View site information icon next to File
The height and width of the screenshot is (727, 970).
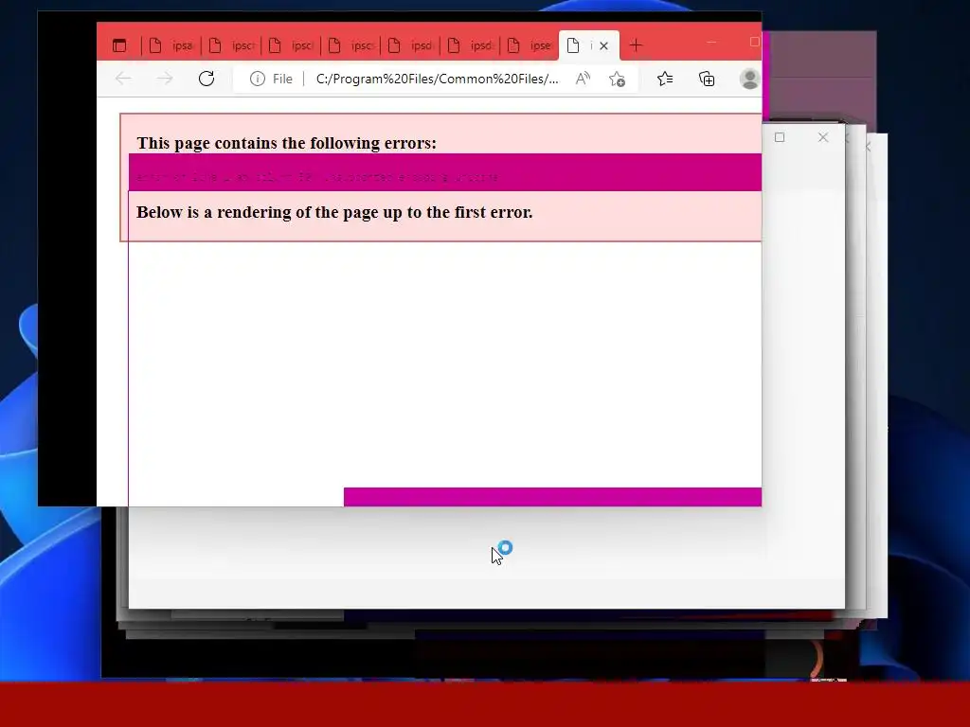pos(258,79)
